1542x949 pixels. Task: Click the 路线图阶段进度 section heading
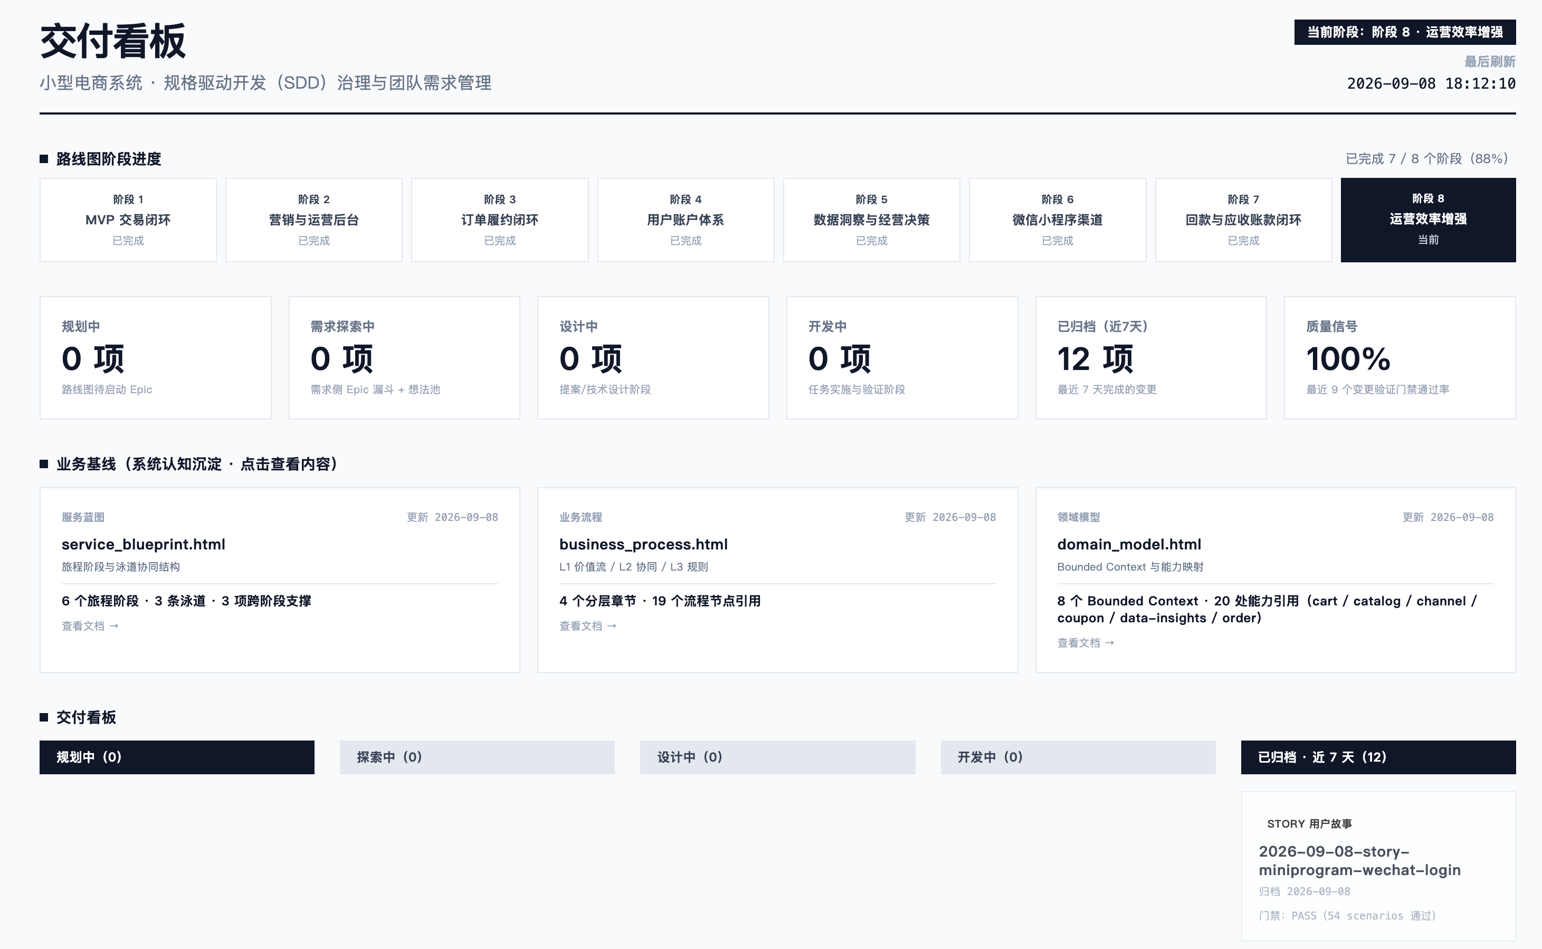click(109, 159)
